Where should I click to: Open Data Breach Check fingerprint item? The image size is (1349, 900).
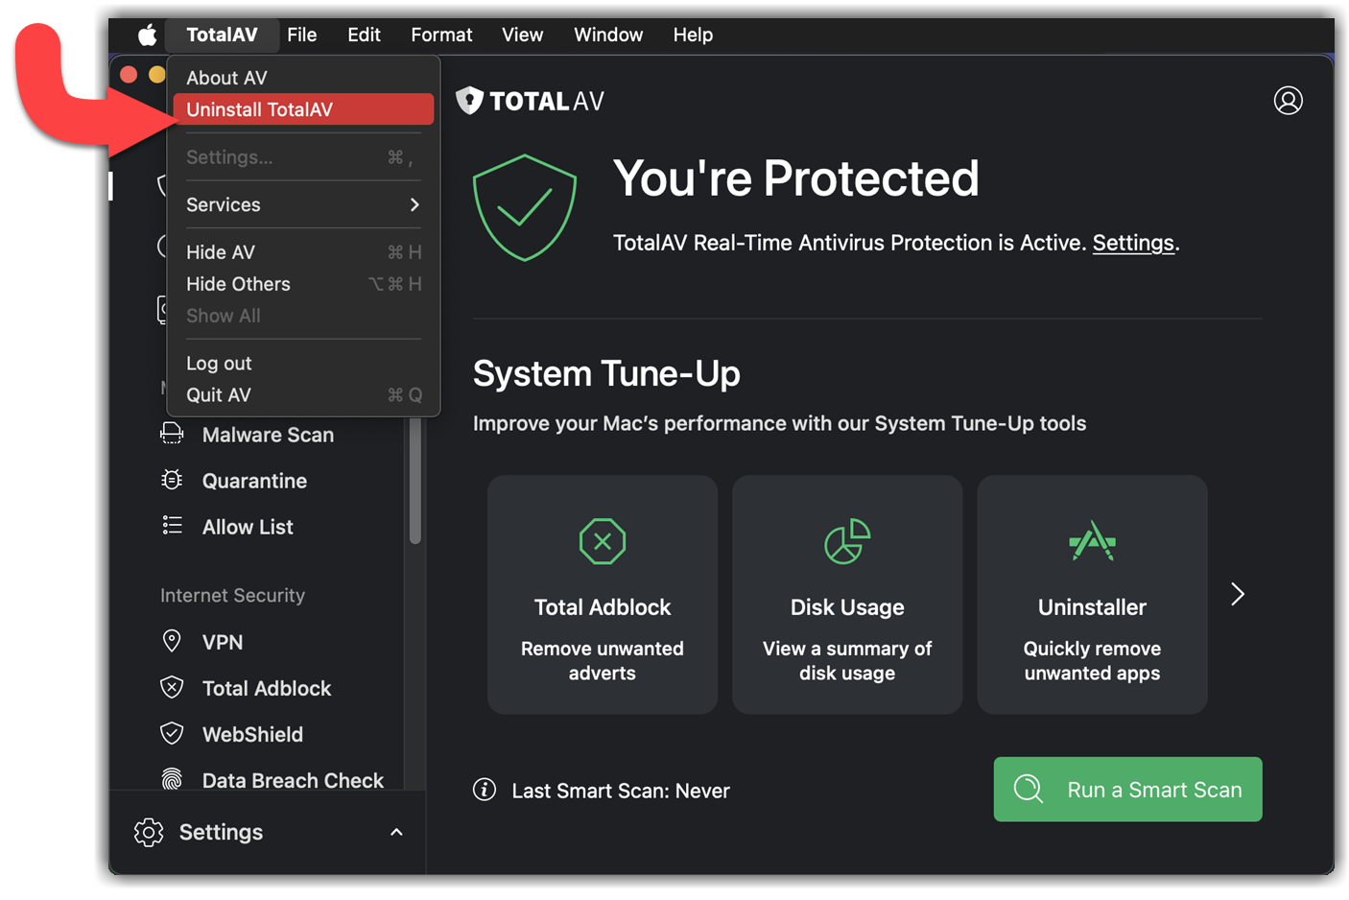click(292, 780)
